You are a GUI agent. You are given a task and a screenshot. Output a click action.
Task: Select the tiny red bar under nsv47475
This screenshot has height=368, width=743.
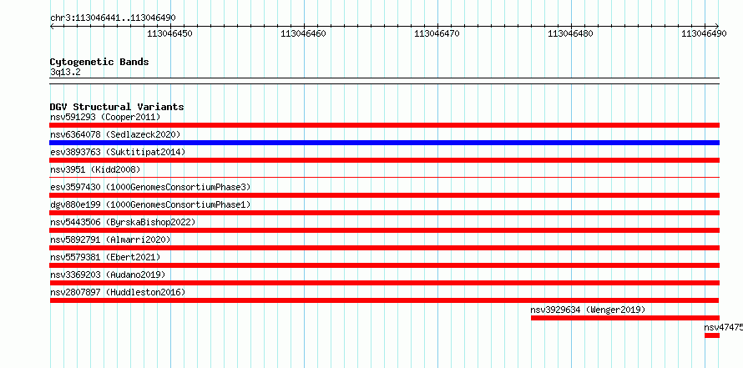point(712,335)
